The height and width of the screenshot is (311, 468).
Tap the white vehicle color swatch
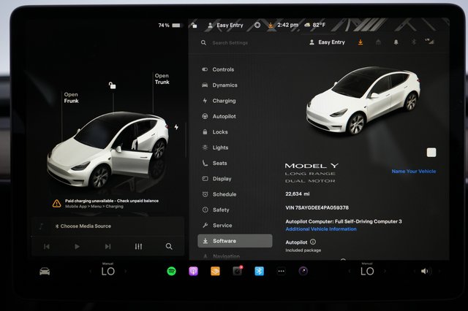point(431,153)
